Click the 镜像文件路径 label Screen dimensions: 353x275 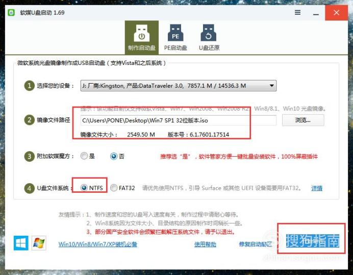(x=54, y=120)
